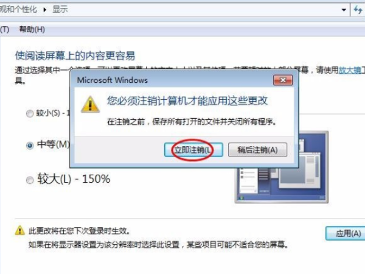Click the yellow warning icon in dialog
Viewport: 365px width, 274px height.
[90, 104]
